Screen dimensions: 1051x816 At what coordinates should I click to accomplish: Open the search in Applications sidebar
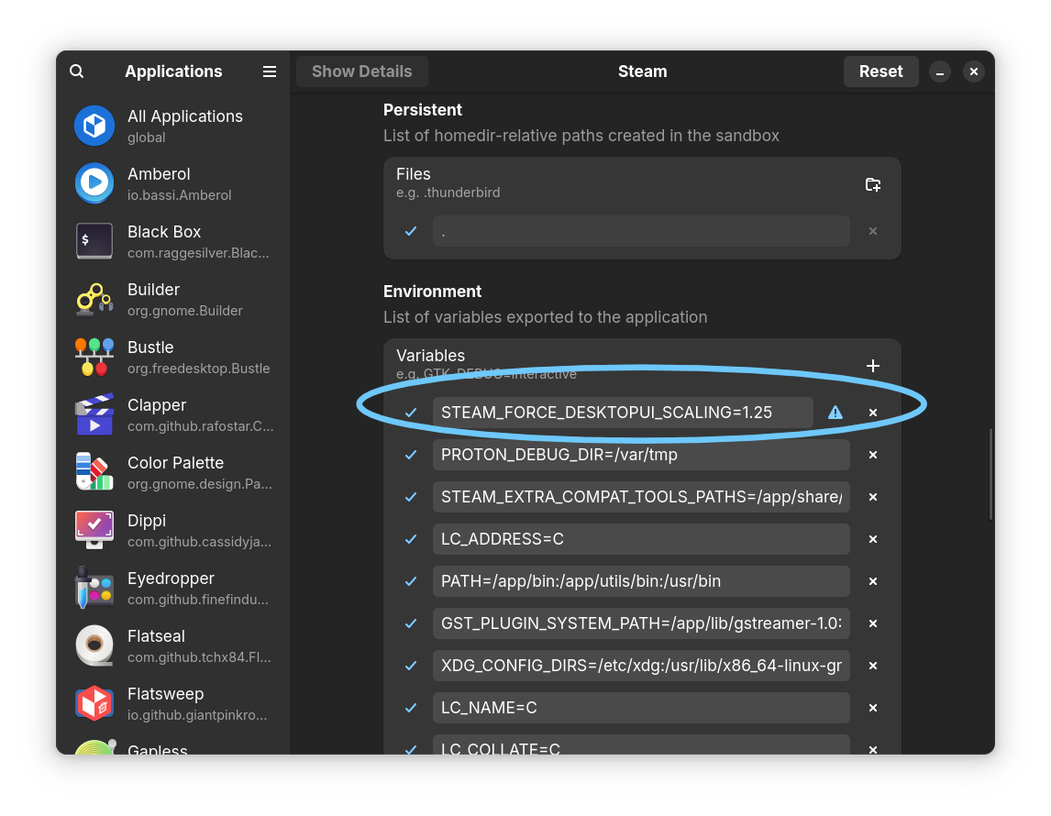pos(76,71)
